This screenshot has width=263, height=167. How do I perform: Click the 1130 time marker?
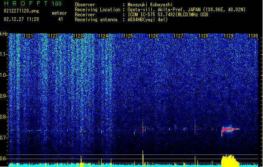(x=253, y=36)
